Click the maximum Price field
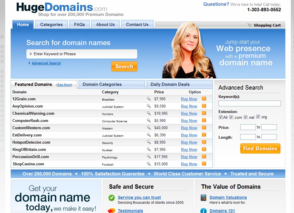The width and height of the screenshot is (294, 213). pos(269,127)
